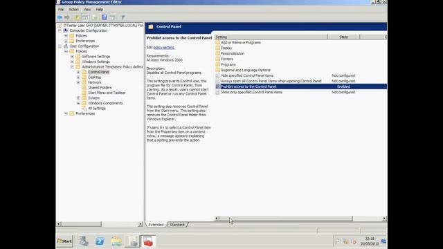Switch to the Standard tab

[x=177, y=225]
